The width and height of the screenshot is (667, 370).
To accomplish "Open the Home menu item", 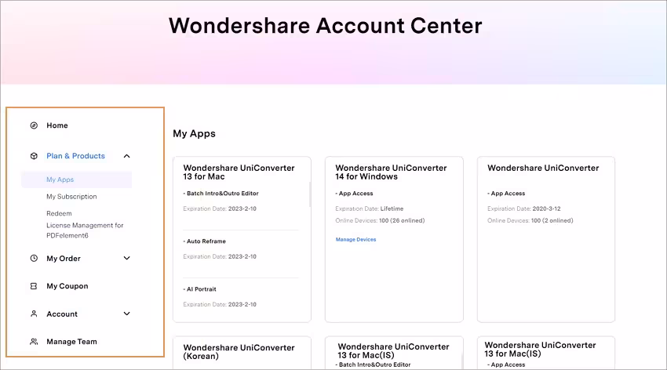I will click(57, 125).
